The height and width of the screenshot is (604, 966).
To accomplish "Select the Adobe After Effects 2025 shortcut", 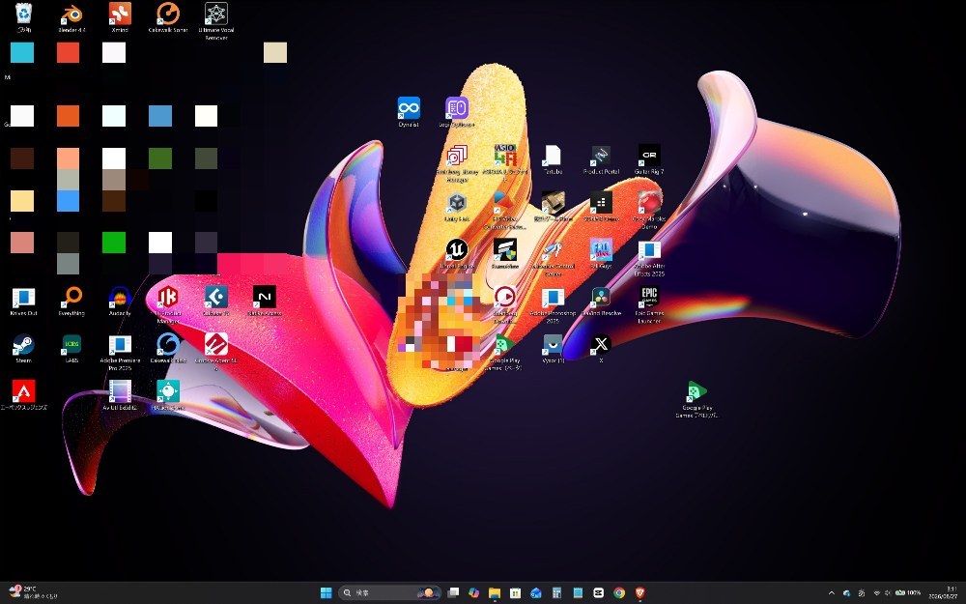I will click(x=649, y=259).
